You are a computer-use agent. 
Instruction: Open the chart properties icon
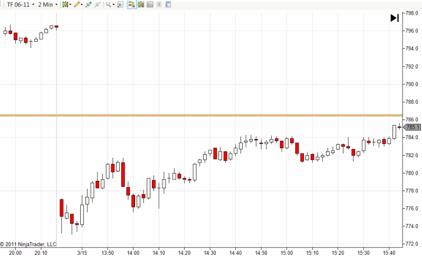[168, 5]
